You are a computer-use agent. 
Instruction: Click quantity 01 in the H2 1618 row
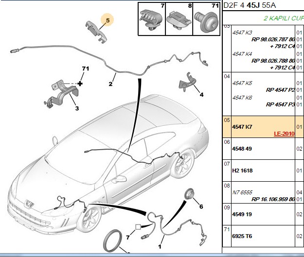pyautogui.click(x=299, y=171)
